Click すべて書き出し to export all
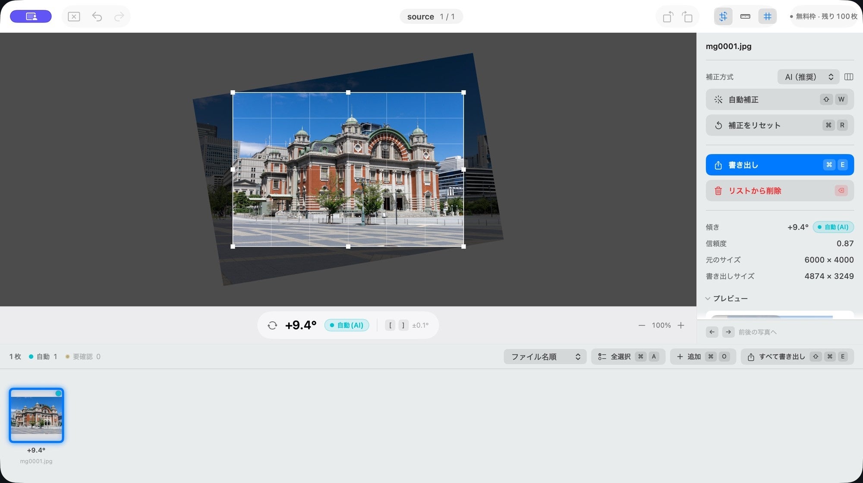 point(797,357)
